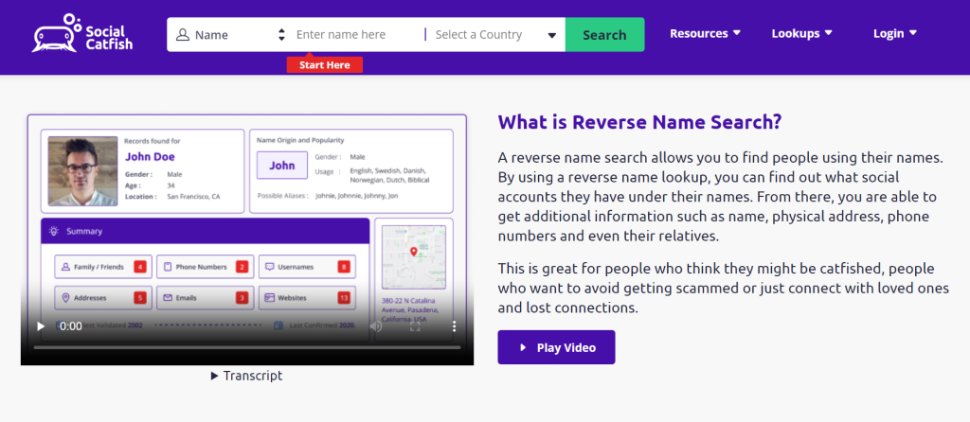Click the Social Catfish logo

83,33
